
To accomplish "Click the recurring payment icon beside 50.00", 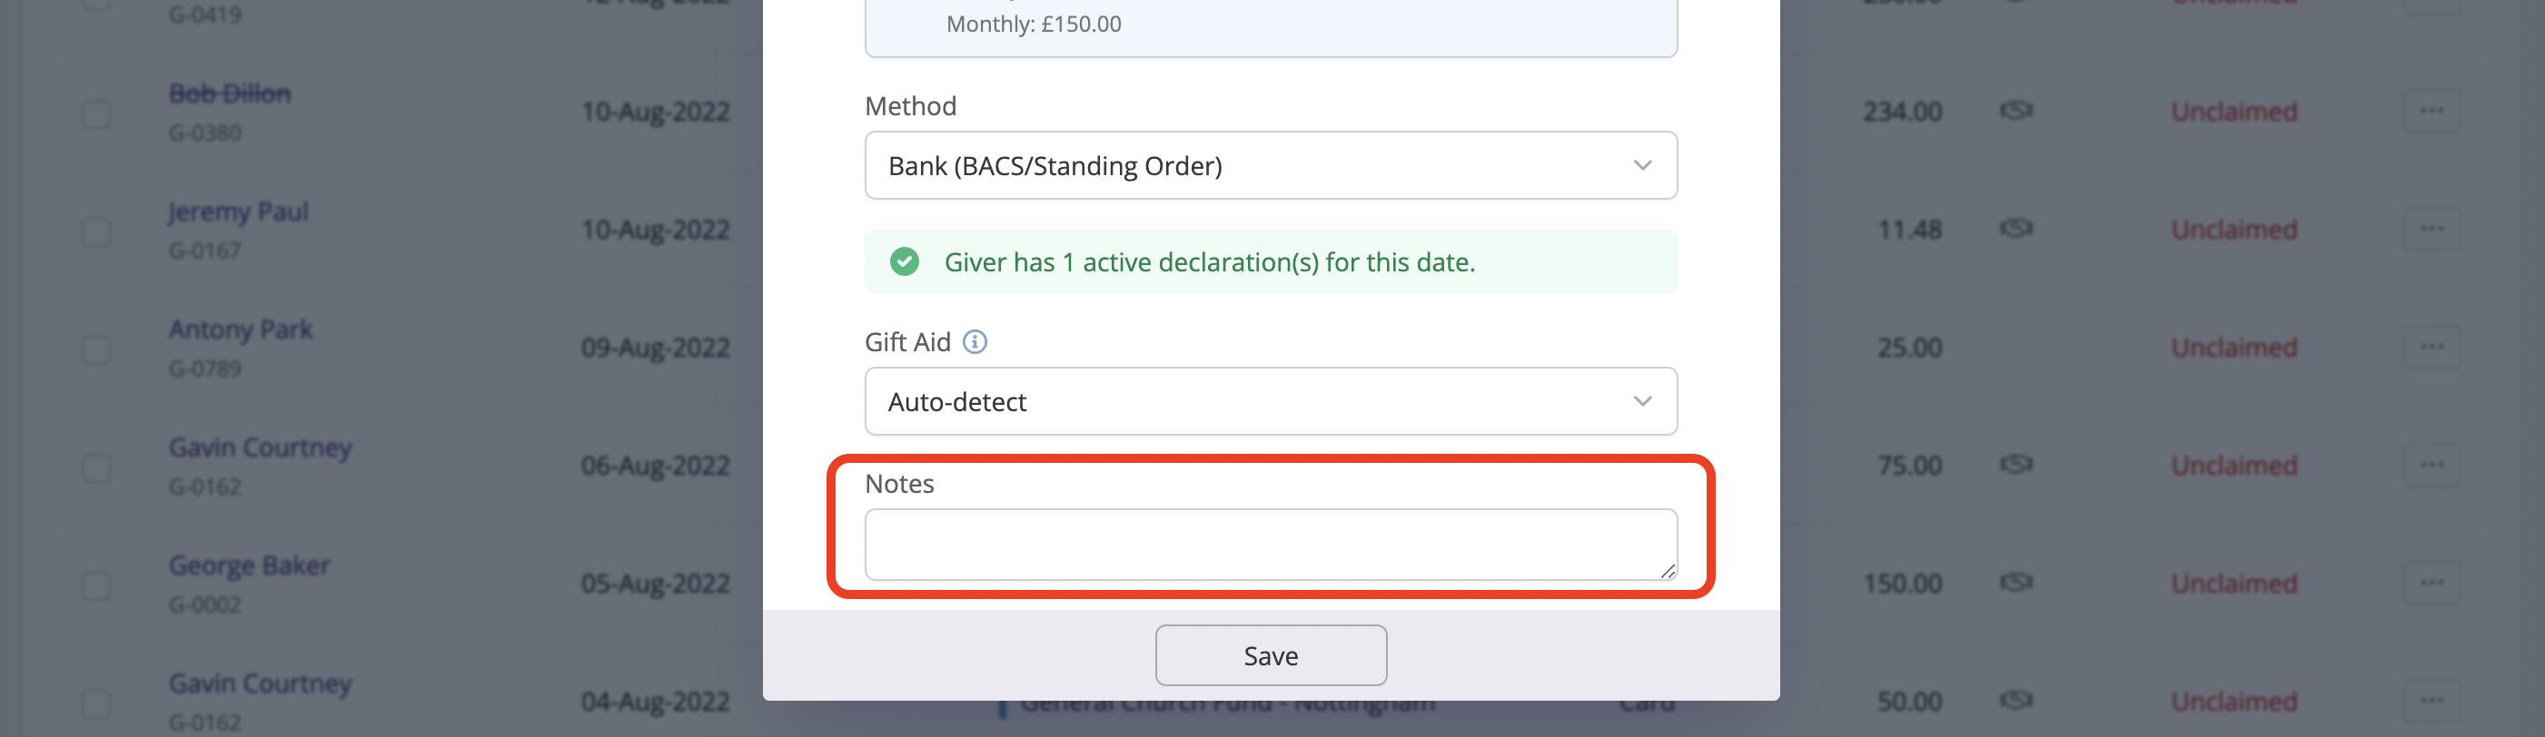I will click(2015, 701).
